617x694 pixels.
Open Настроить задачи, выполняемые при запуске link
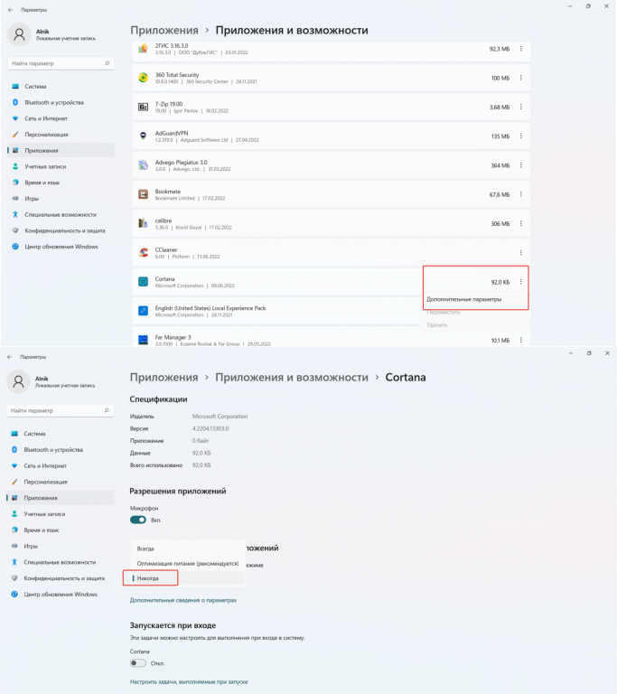coord(189,681)
